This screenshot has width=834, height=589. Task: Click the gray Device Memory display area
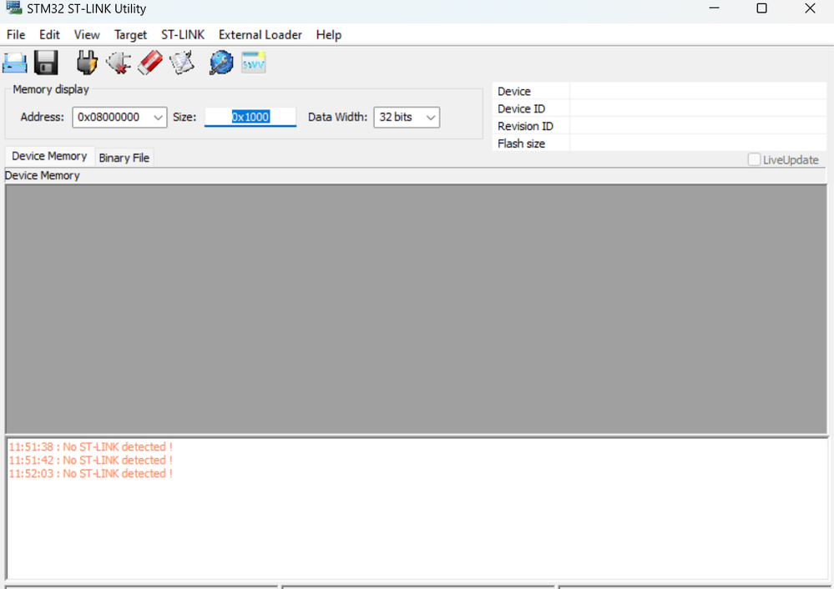(416, 309)
